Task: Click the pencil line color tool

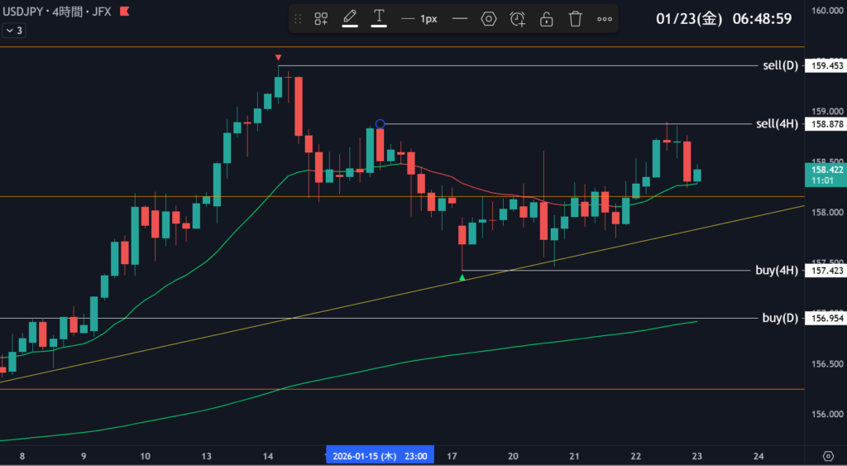Action: coord(350,18)
